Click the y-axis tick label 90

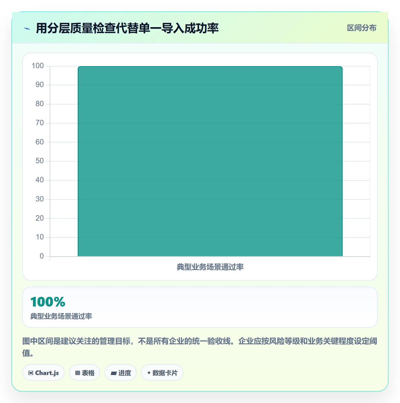[40, 85]
